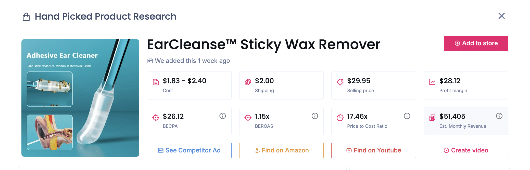The width and height of the screenshot is (530, 170).
Task: Click Find on Amazon button
Action: pyautogui.click(x=281, y=150)
